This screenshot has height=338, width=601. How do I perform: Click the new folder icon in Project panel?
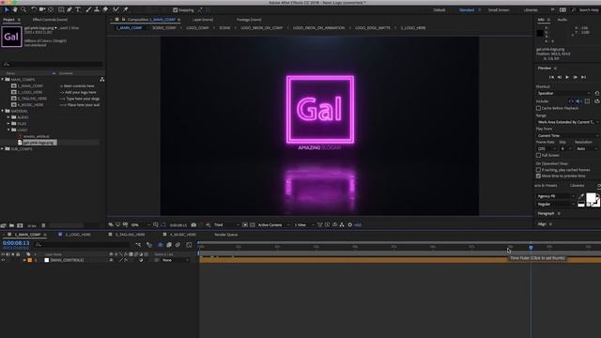point(12,225)
